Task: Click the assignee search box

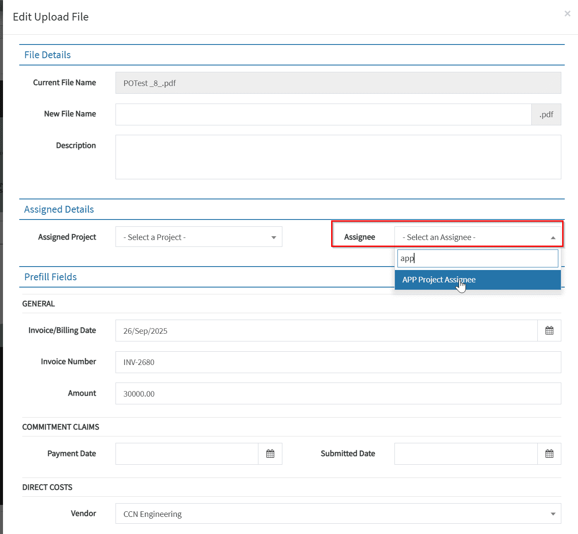Action: (x=477, y=258)
